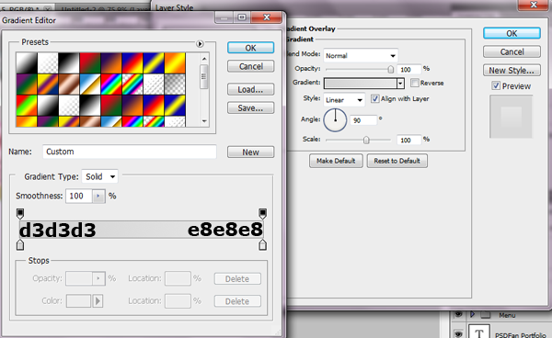Screen dimensions: 552x338
Task: Toggle visibility of the Menu layer group
Action: pyautogui.click(x=458, y=314)
